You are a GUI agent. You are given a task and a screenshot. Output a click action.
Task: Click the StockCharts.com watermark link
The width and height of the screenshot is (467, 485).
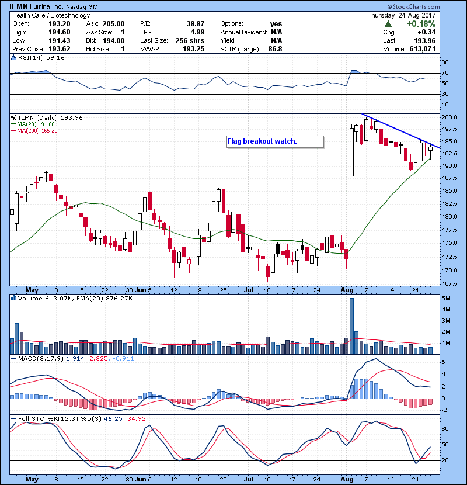tap(413, 6)
